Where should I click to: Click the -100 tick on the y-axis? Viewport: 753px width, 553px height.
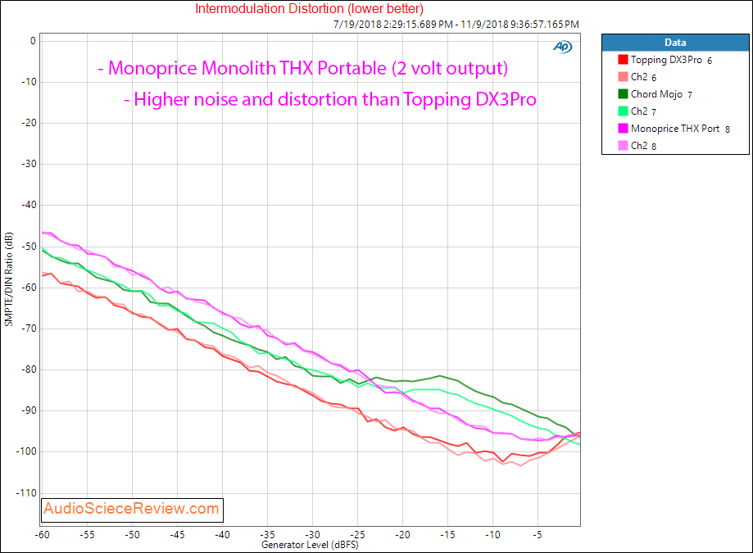[x=26, y=451]
